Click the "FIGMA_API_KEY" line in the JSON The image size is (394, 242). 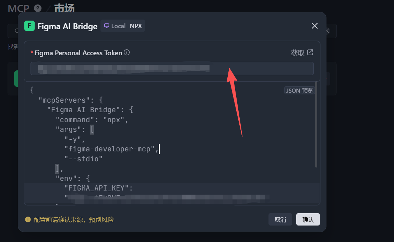point(98,188)
